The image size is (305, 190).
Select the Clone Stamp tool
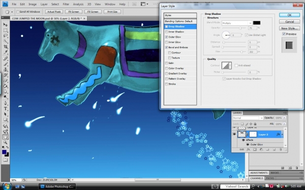click(x=5, y=69)
